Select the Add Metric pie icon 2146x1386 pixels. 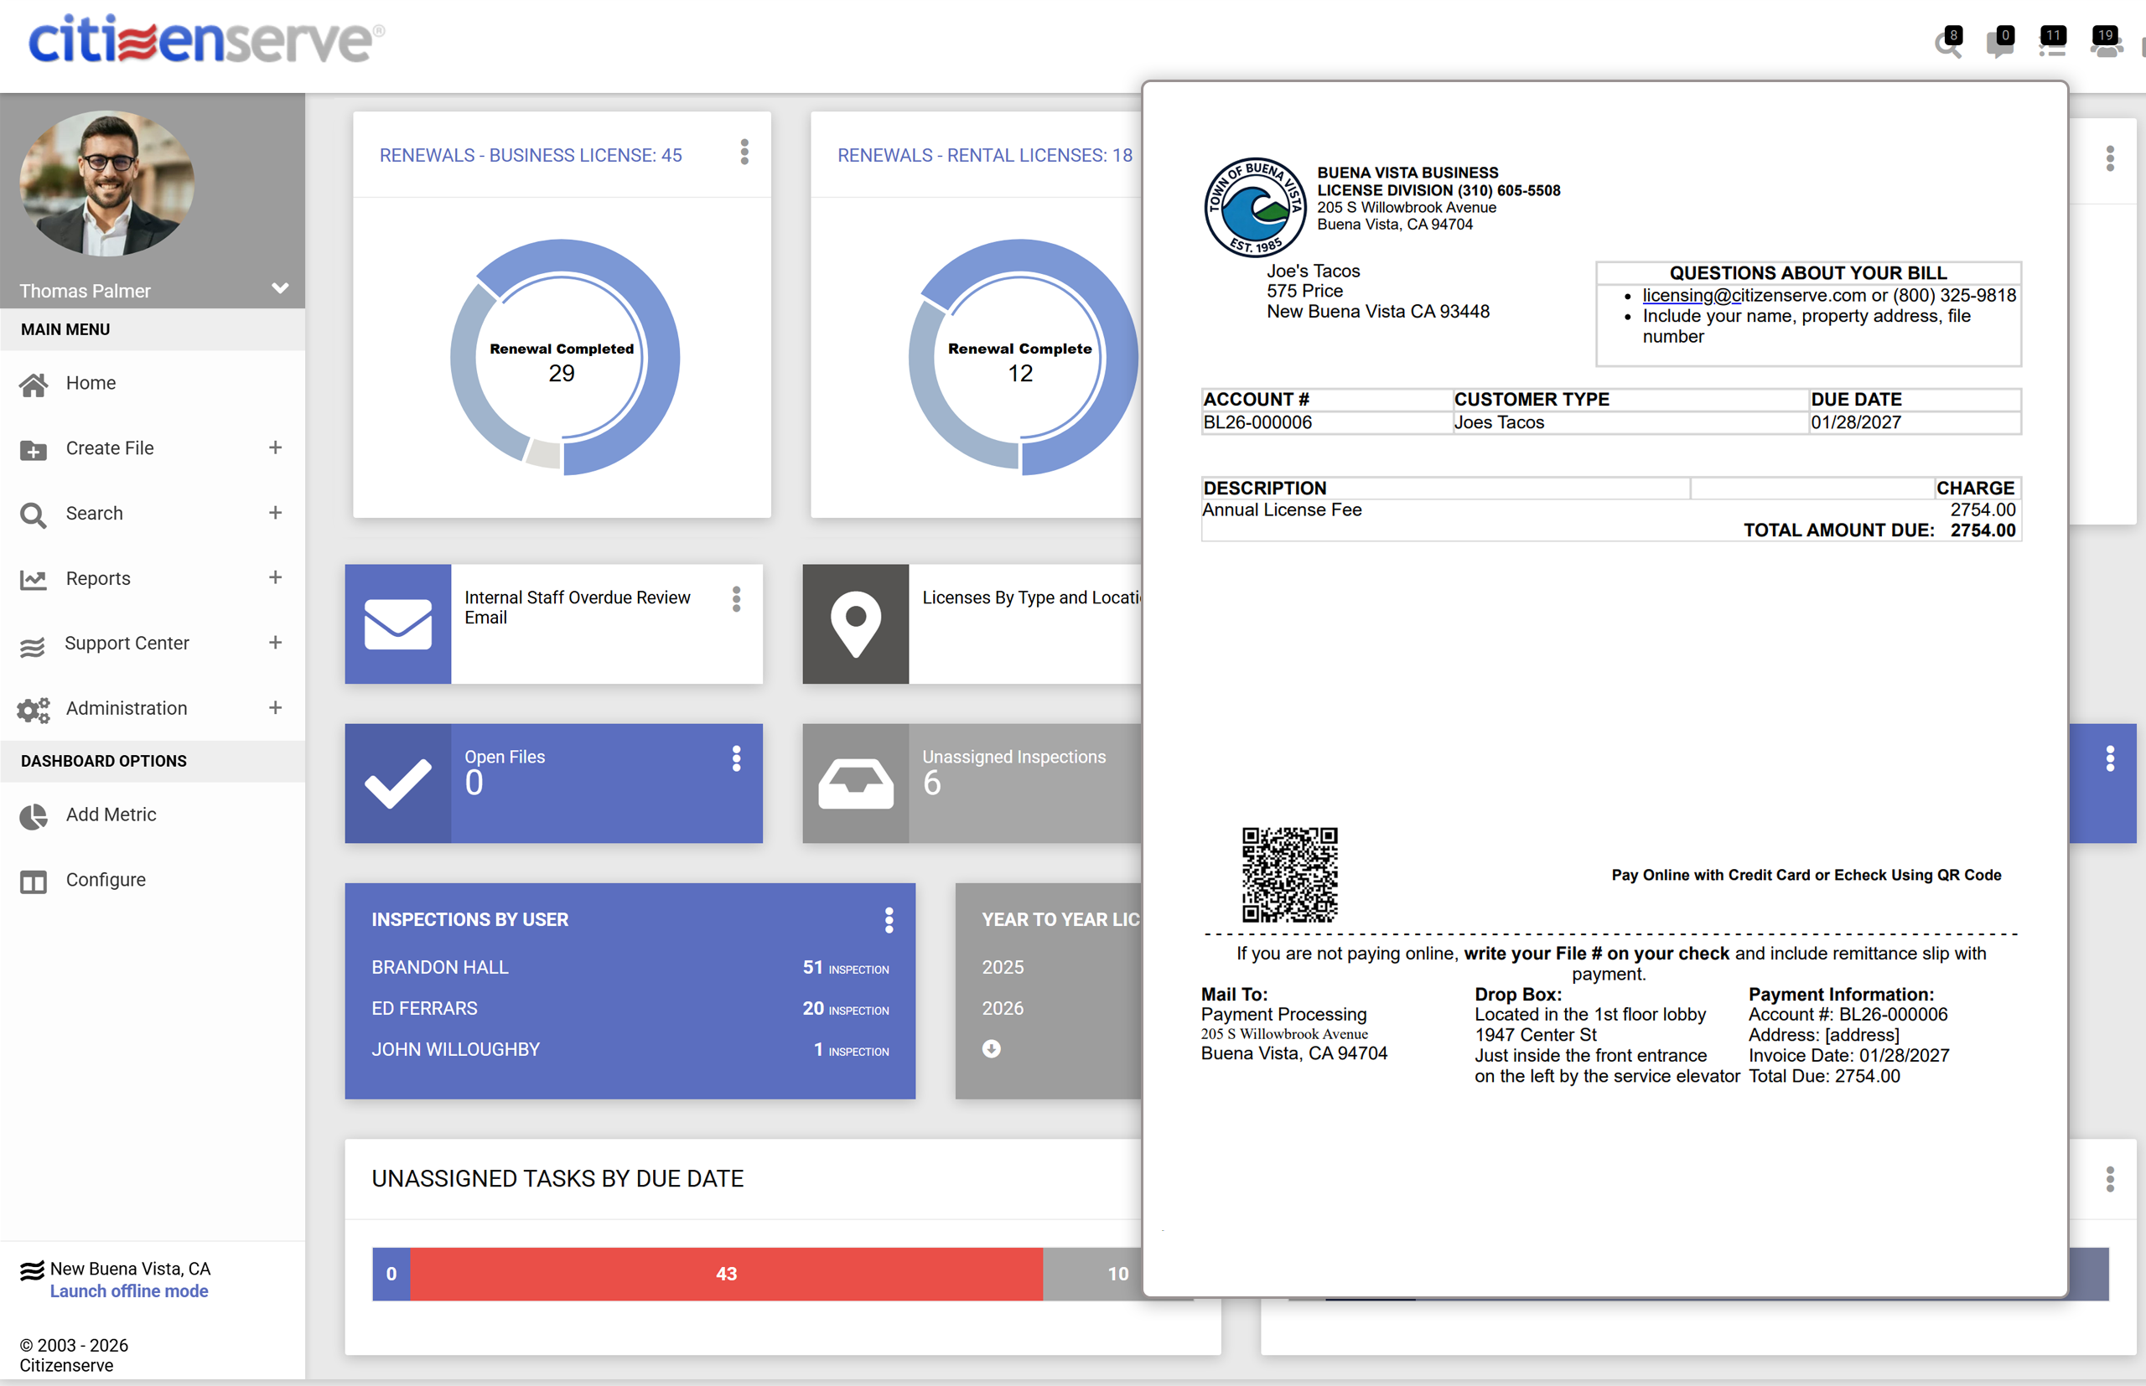[x=33, y=816]
